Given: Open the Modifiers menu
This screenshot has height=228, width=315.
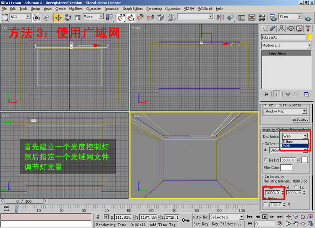Looking at the screenshot, I should [76, 8].
